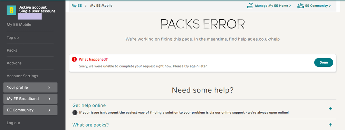
Task: Click the red error exclamation icon
Action: coord(74,59)
